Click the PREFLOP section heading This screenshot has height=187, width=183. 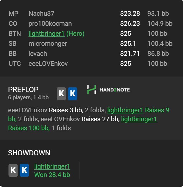pyautogui.click(x=23, y=90)
